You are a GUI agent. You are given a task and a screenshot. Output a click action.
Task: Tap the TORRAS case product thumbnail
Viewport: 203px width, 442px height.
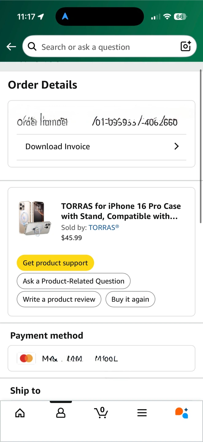(x=35, y=219)
